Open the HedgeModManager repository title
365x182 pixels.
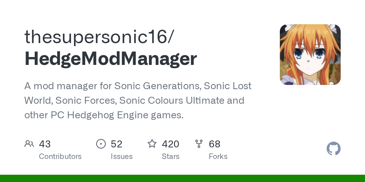(111, 59)
